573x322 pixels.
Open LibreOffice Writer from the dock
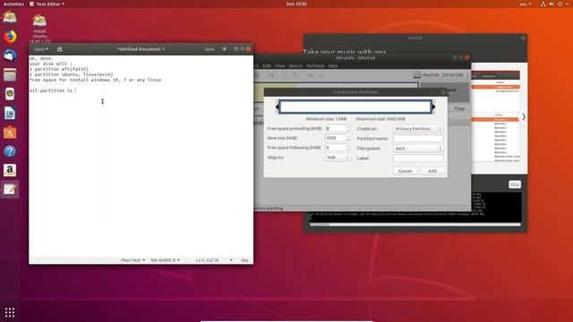pos(10,114)
